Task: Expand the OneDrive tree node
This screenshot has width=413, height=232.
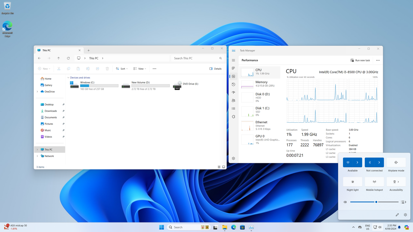Action: pos(37,92)
